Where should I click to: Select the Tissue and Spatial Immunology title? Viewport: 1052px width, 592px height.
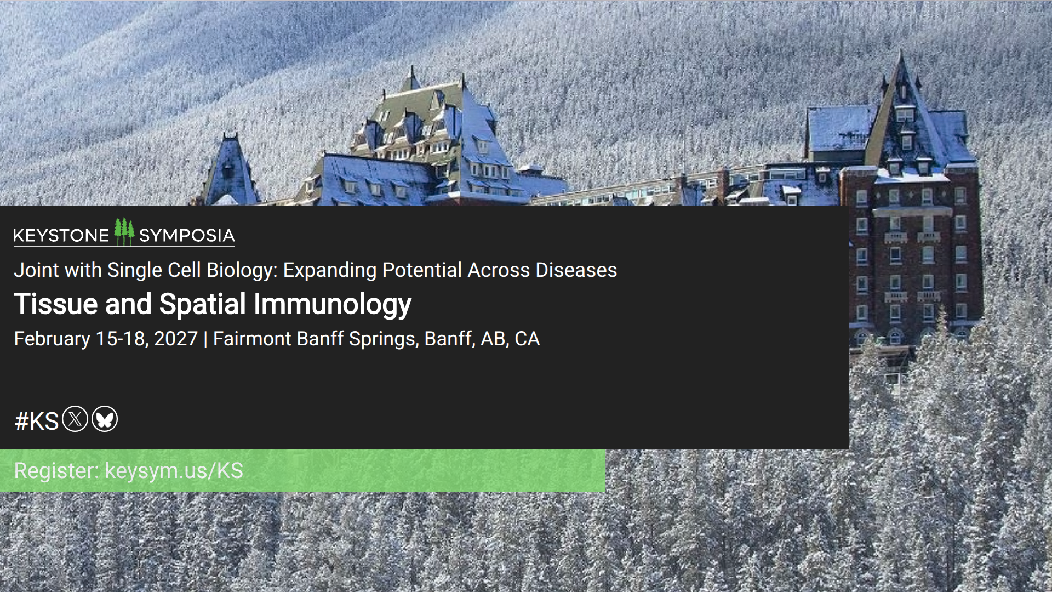click(213, 304)
